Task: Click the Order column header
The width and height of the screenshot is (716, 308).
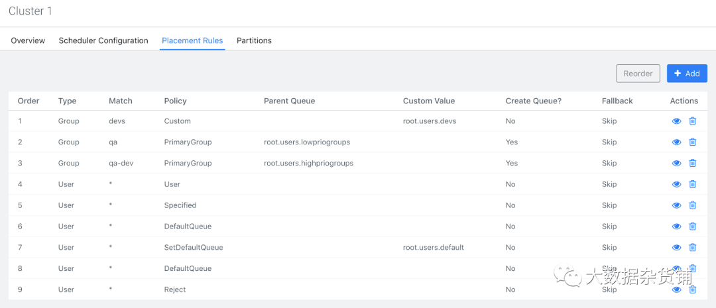Action: (29, 101)
